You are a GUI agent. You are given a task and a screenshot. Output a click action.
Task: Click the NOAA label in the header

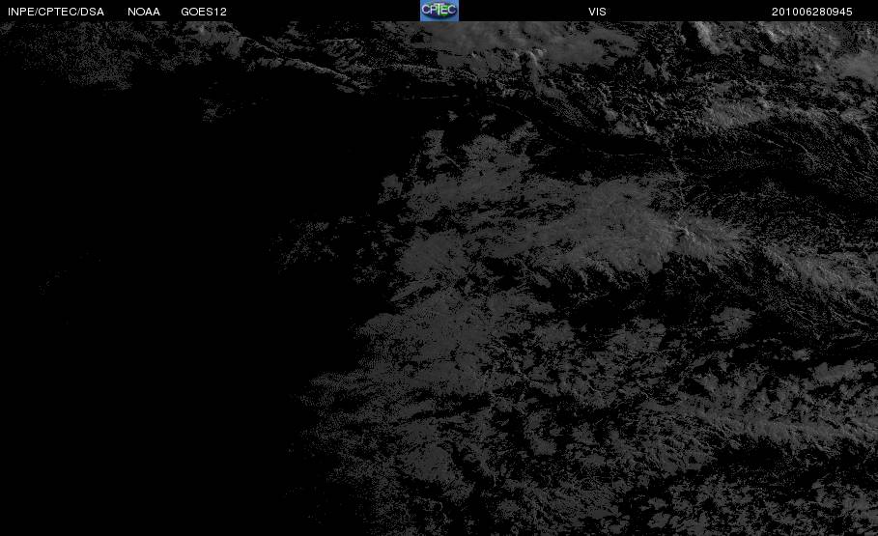tap(144, 12)
